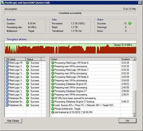This screenshot has height=131, width=143.
Task: Click check icon of Processing MarkLogic VM Node 6
Action: (x=53, y=63)
